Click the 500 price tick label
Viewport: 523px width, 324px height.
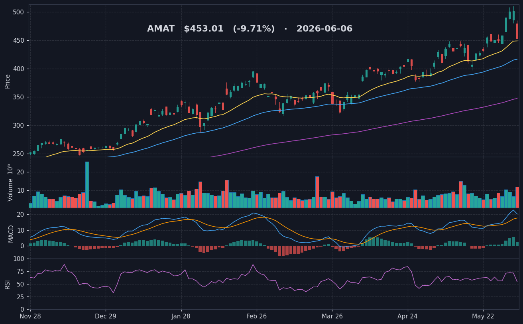(x=19, y=12)
